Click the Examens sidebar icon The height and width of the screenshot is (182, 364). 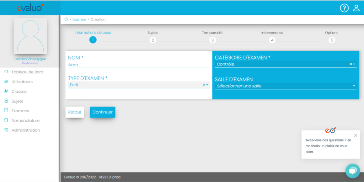6,110
